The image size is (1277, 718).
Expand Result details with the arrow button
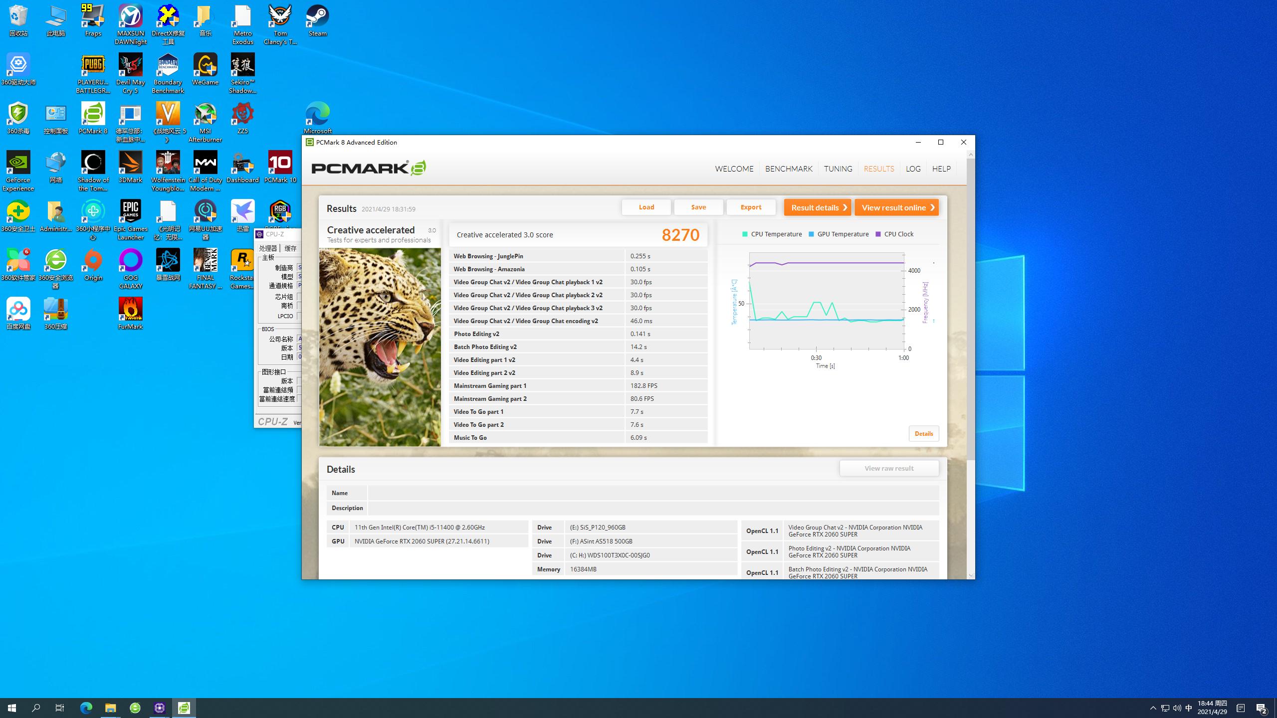coord(817,207)
